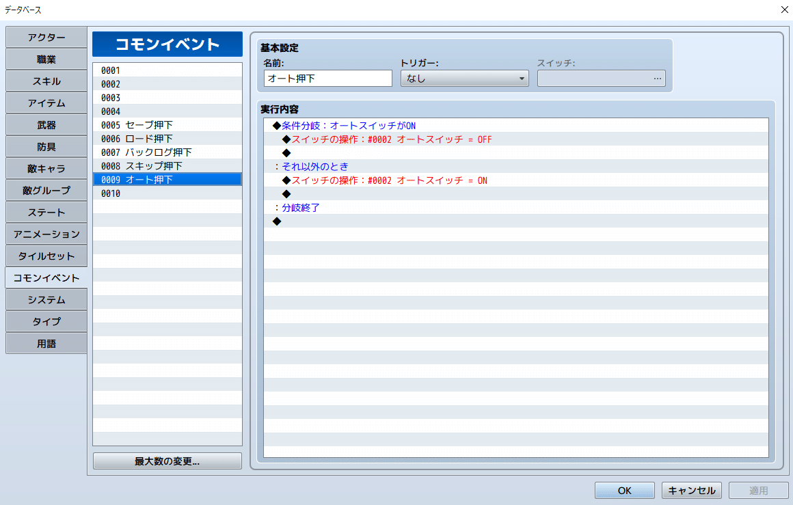The height and width of the screenshot is (505, 793).
Task: Open the トリガー dropdown
Action: (x=464, y=78)
